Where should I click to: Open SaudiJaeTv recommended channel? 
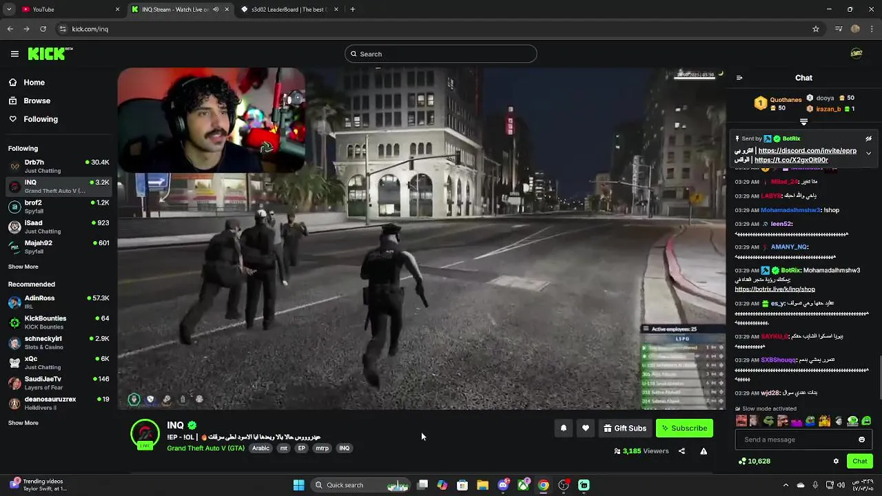(x=59, y=382)
